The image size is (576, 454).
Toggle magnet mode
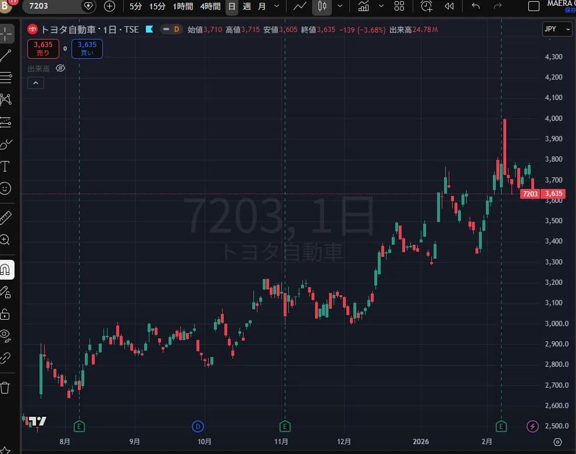(x=6, y=270)
